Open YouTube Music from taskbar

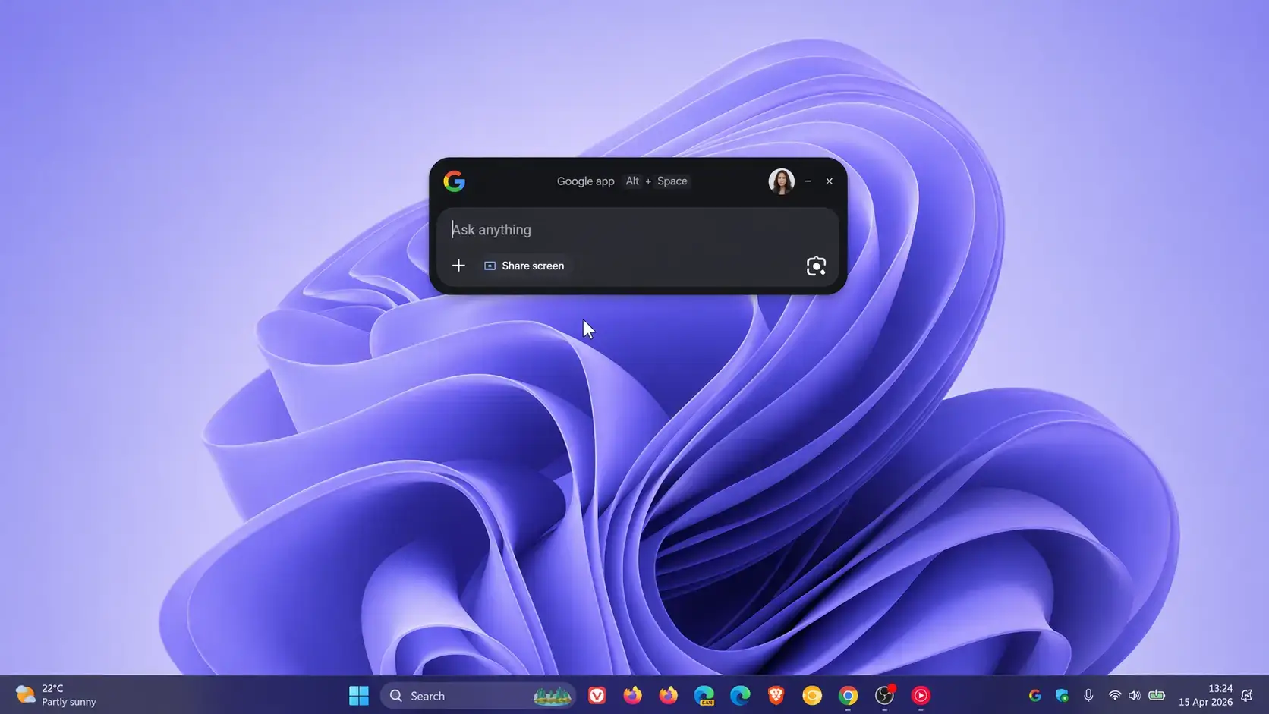[921, 695]
